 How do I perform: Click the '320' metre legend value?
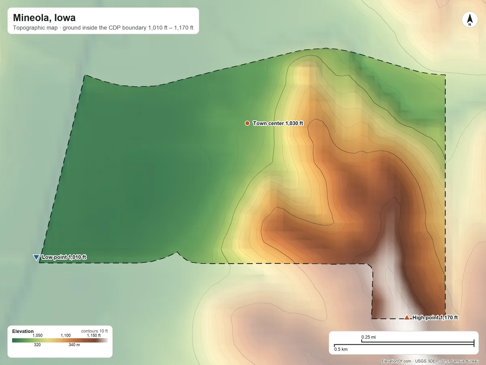(38, 345)
